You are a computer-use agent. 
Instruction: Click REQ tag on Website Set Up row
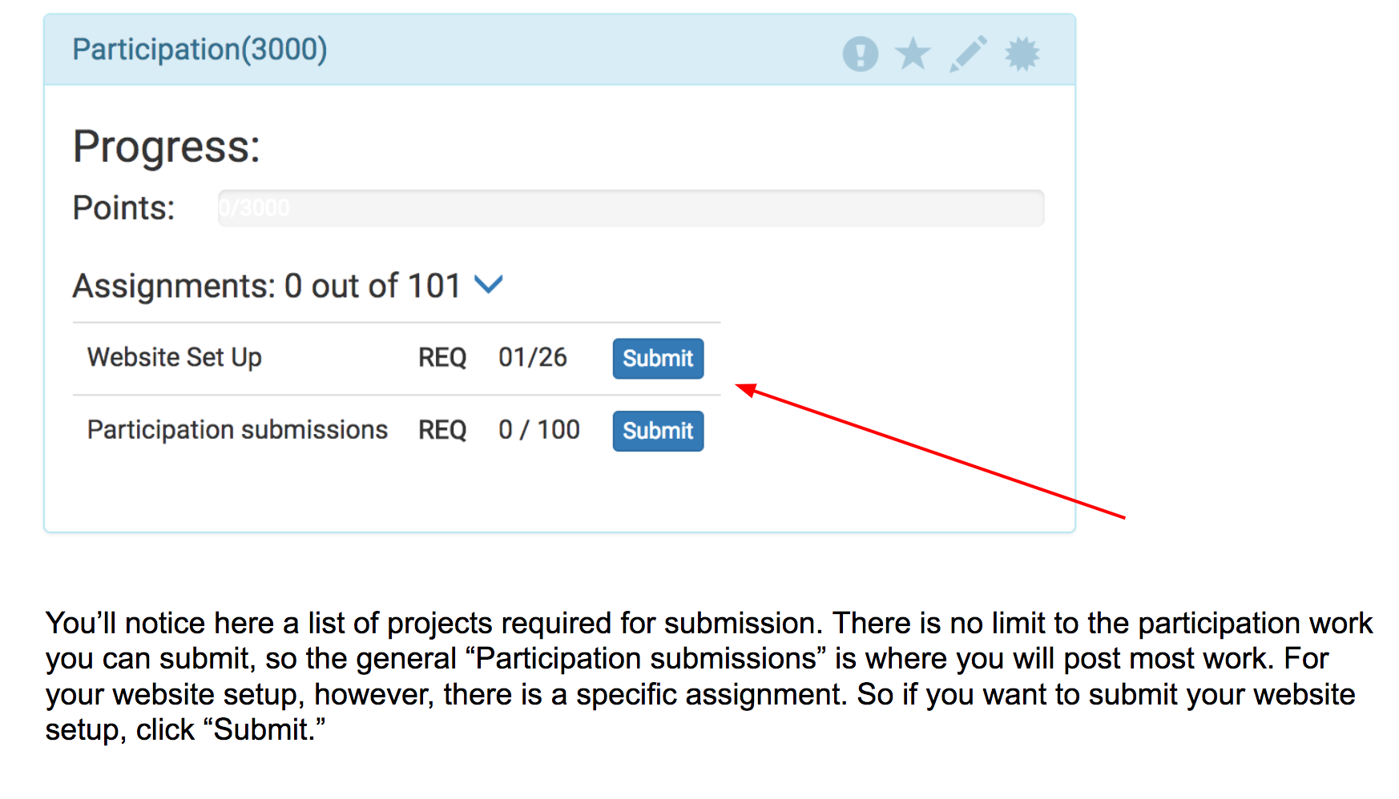442,358
